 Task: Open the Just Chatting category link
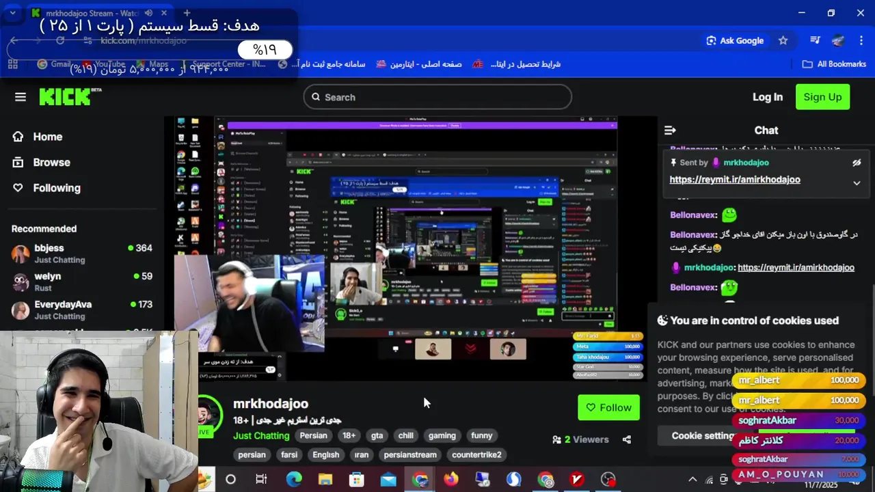click(x=261, y=435)
